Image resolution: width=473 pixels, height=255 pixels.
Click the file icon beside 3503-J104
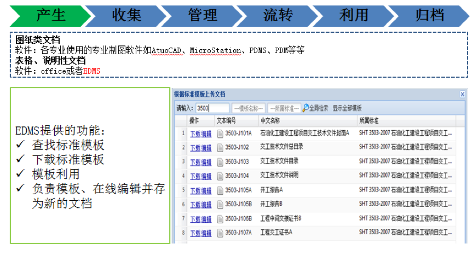pos(220,176)
